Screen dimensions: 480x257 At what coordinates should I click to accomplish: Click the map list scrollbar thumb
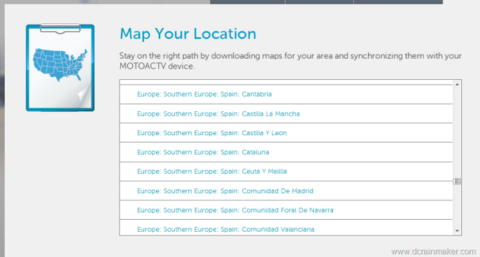(457, 181)
